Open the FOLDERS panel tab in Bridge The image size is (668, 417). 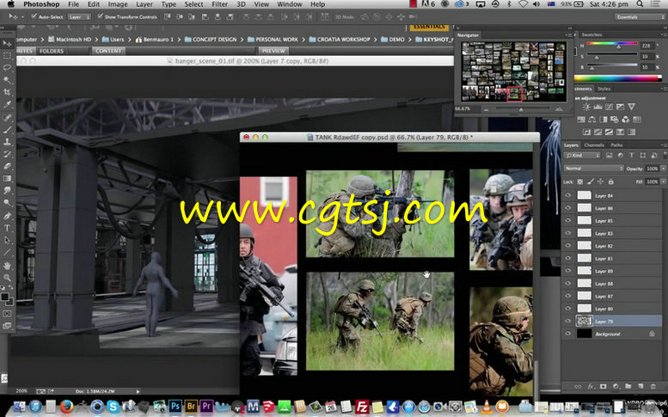coord(51,51)
